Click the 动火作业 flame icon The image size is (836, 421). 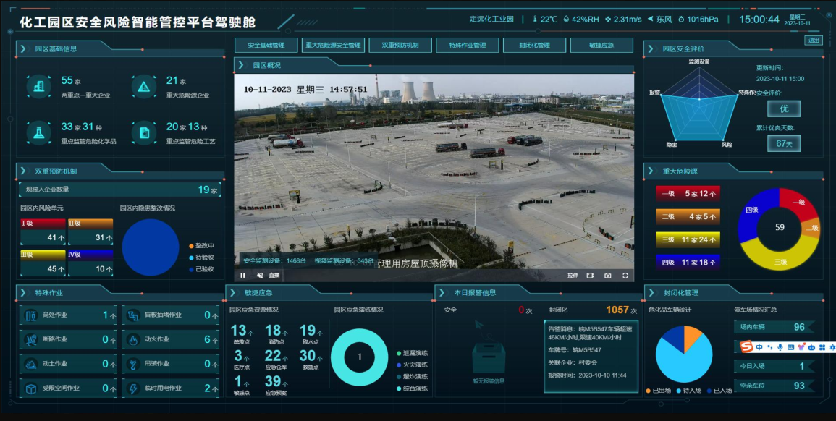coord(133,339)
